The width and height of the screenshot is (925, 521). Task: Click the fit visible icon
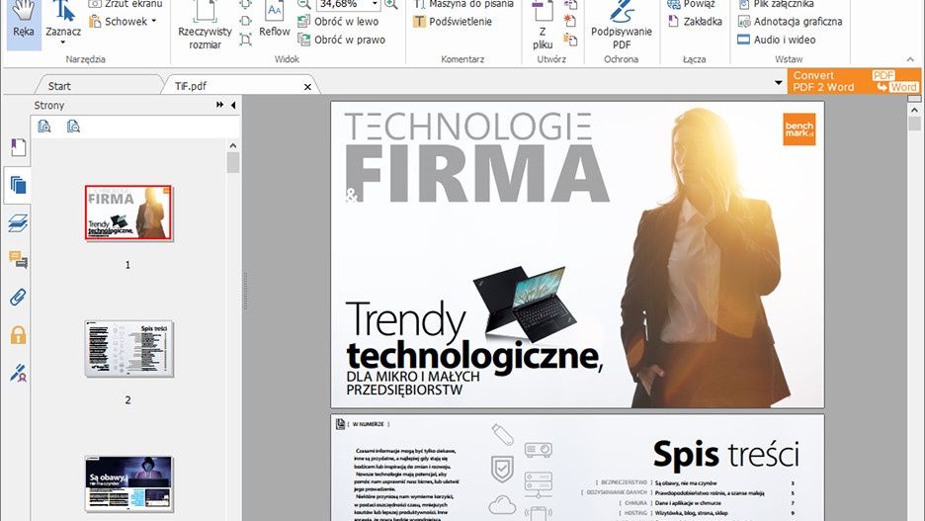(x=246, y=40)
